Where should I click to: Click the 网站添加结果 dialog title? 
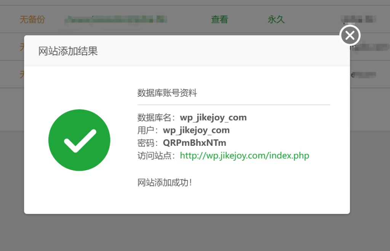pyautogui.click(x=68, y=51)
